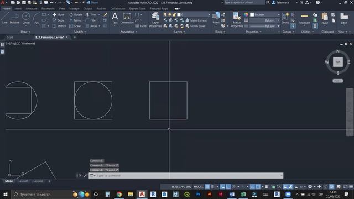Click the Paste clipboard icon
Viewport: 354px width, 199px height.
[x=325, y=18]
